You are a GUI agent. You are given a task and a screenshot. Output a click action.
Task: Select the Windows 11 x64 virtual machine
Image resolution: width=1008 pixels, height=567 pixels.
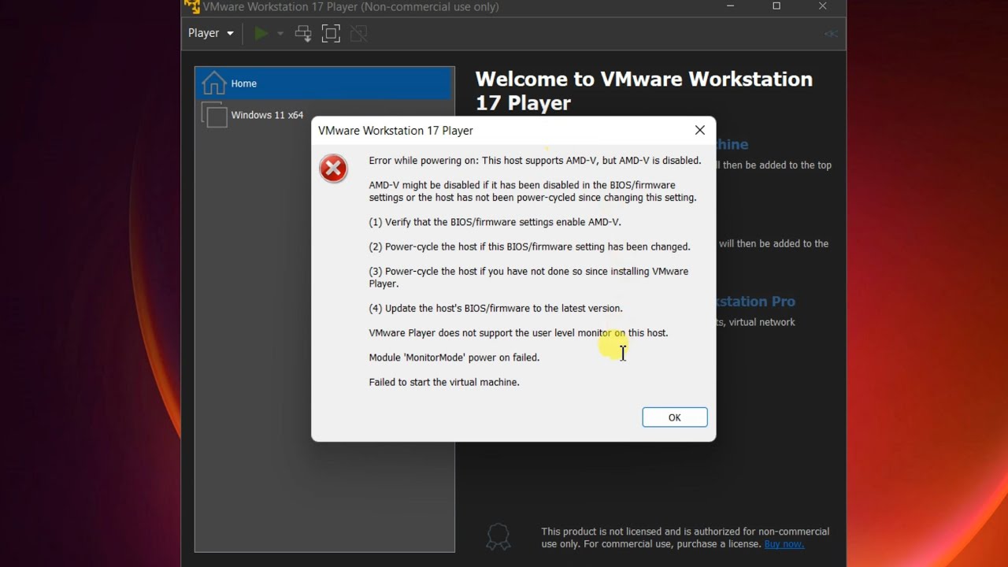click(x=324, y=115)
